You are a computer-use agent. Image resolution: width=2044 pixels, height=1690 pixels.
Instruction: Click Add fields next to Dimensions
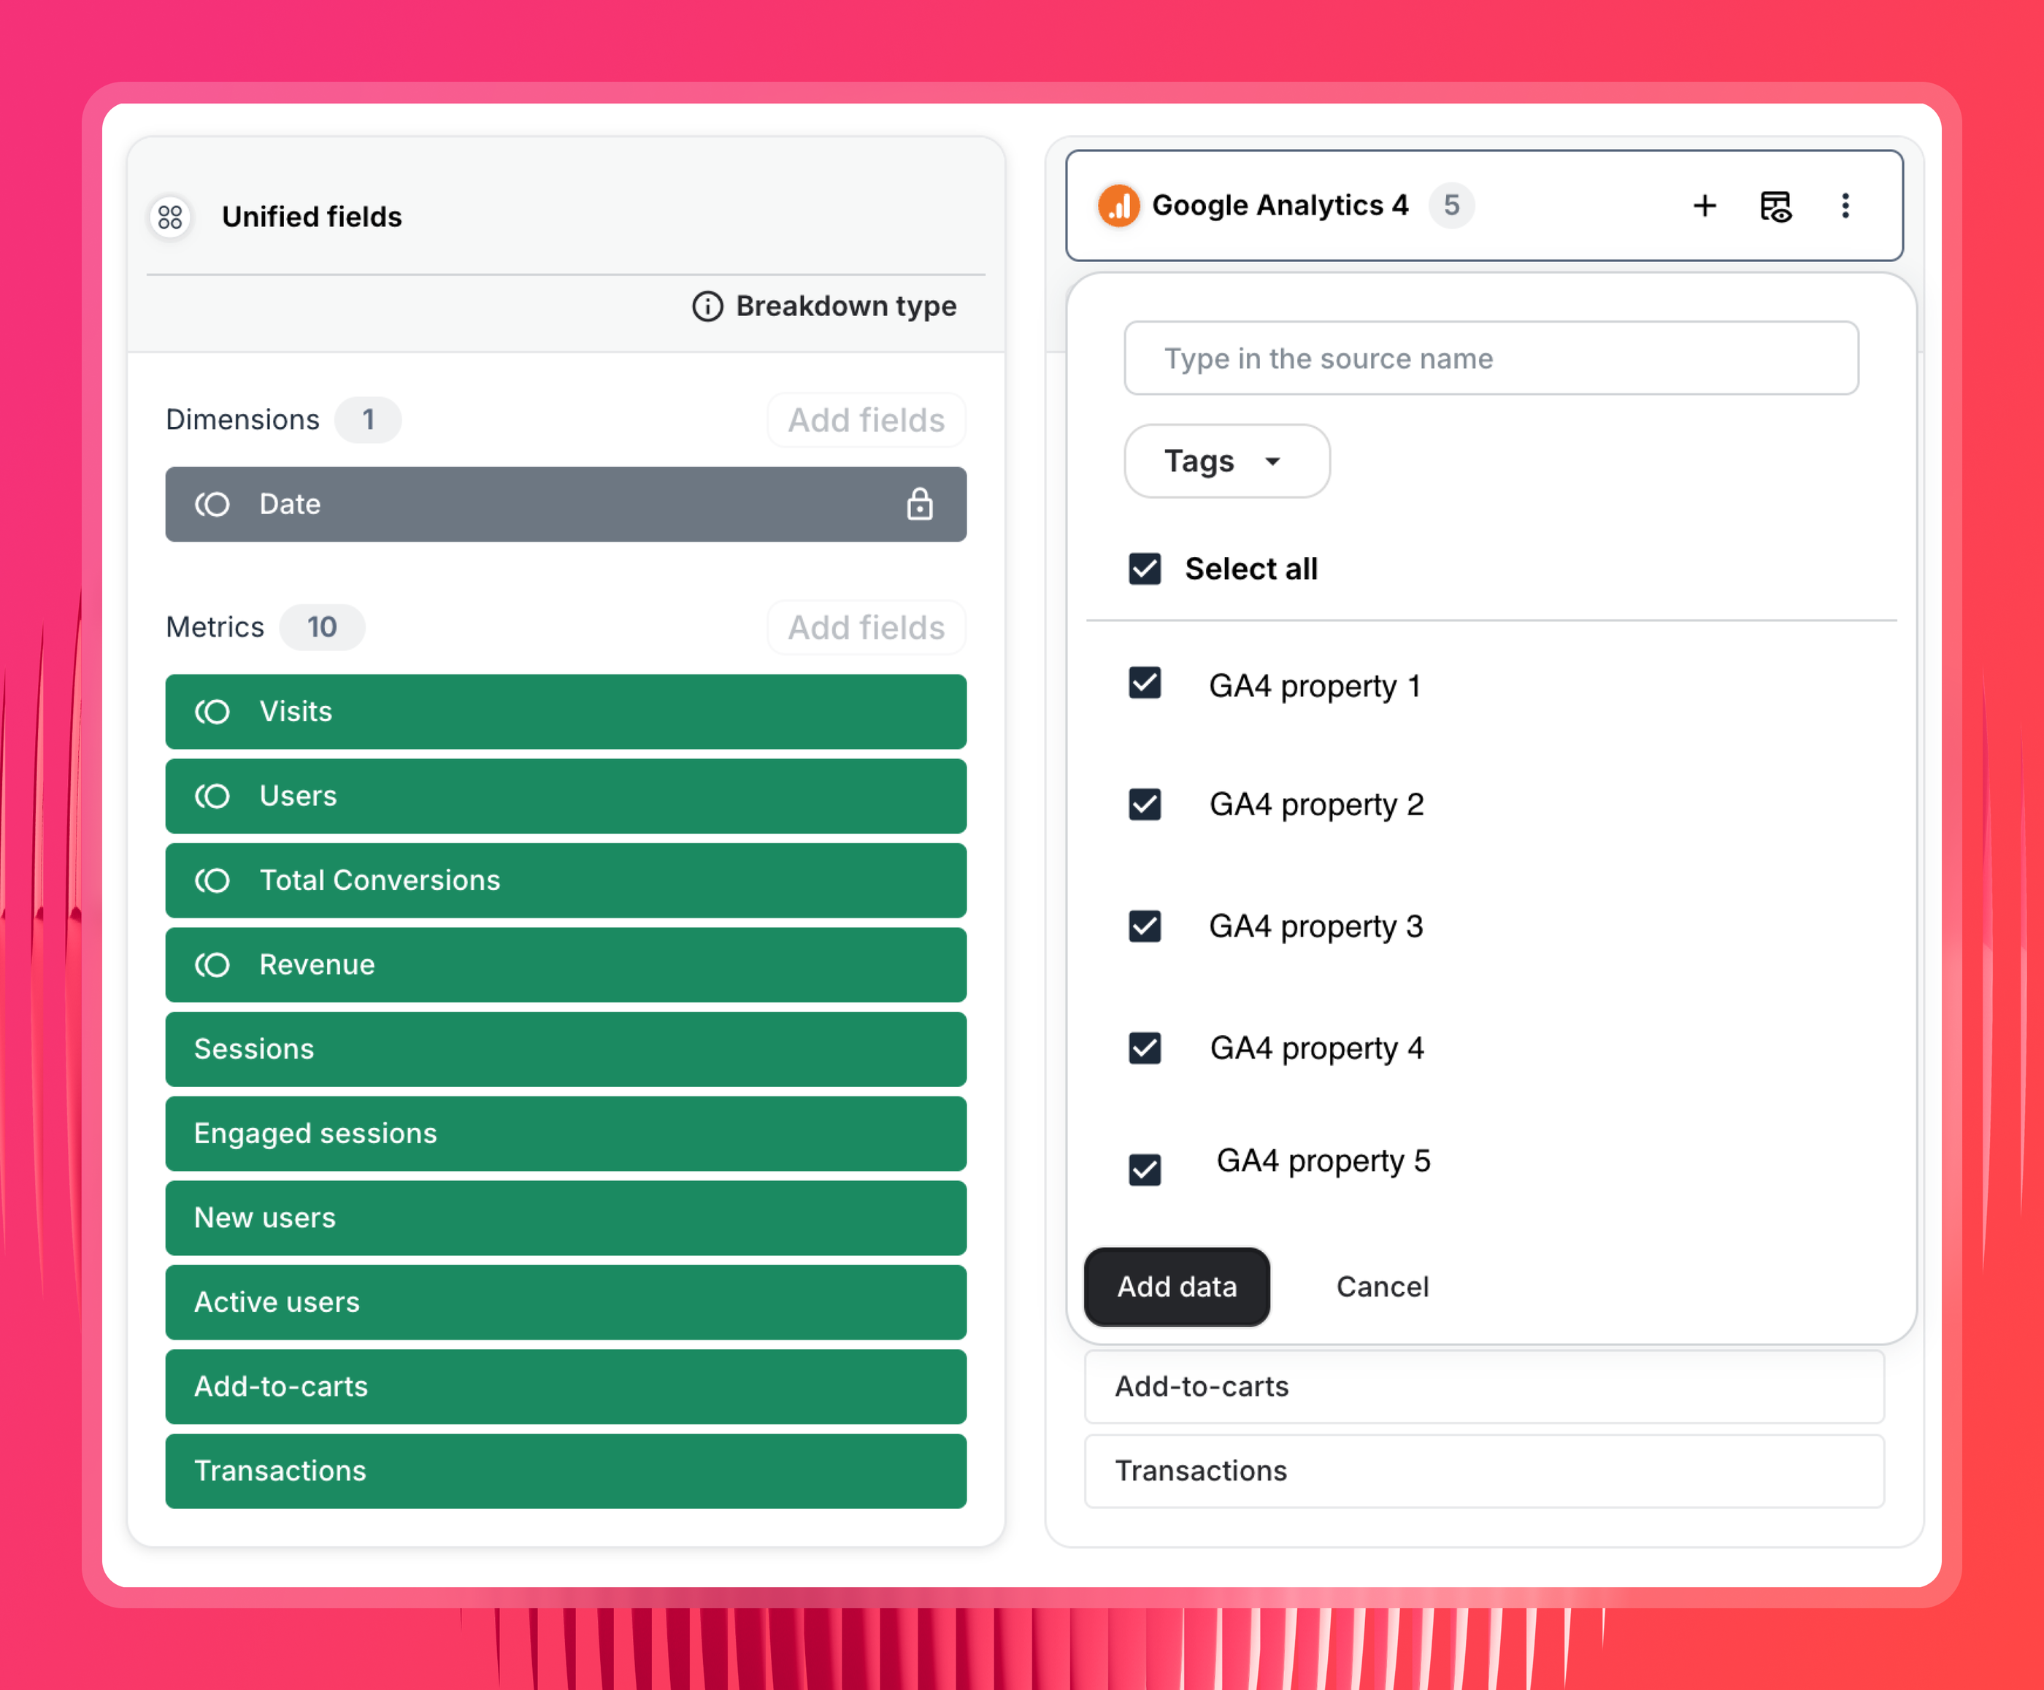867,420
